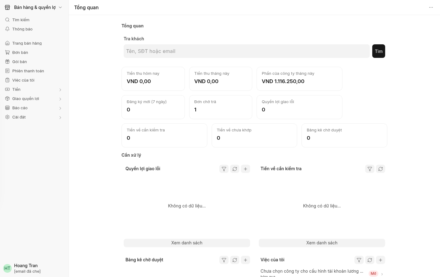Filter the Tiền về cần kiểm tra list

(x=370, y=169)
